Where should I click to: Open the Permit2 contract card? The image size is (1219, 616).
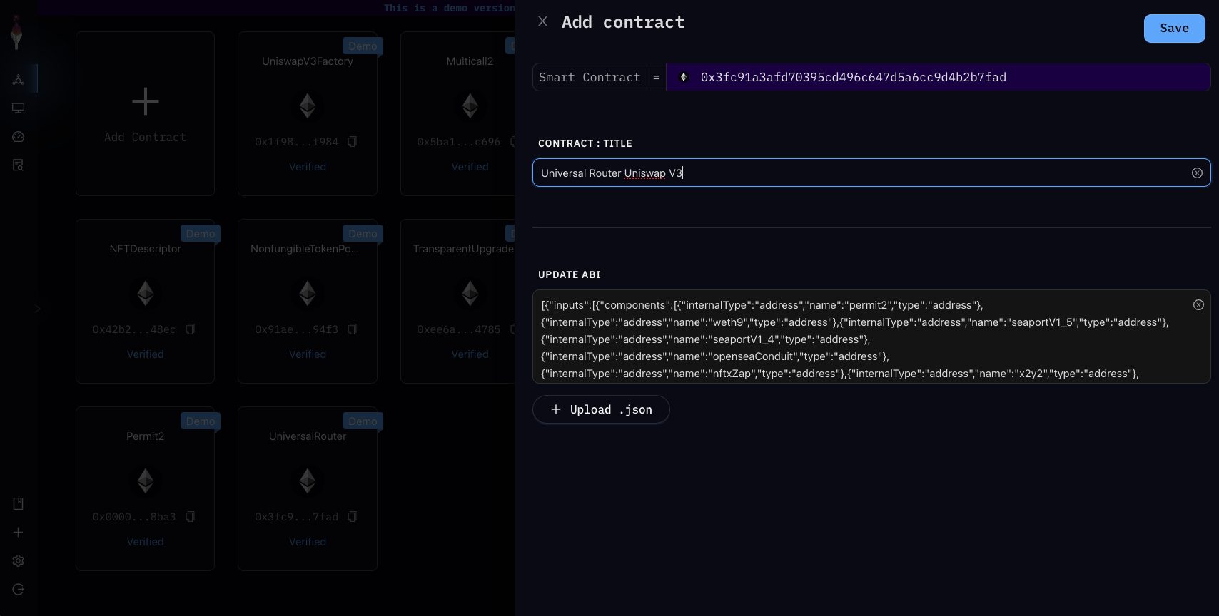coord(145,488)
